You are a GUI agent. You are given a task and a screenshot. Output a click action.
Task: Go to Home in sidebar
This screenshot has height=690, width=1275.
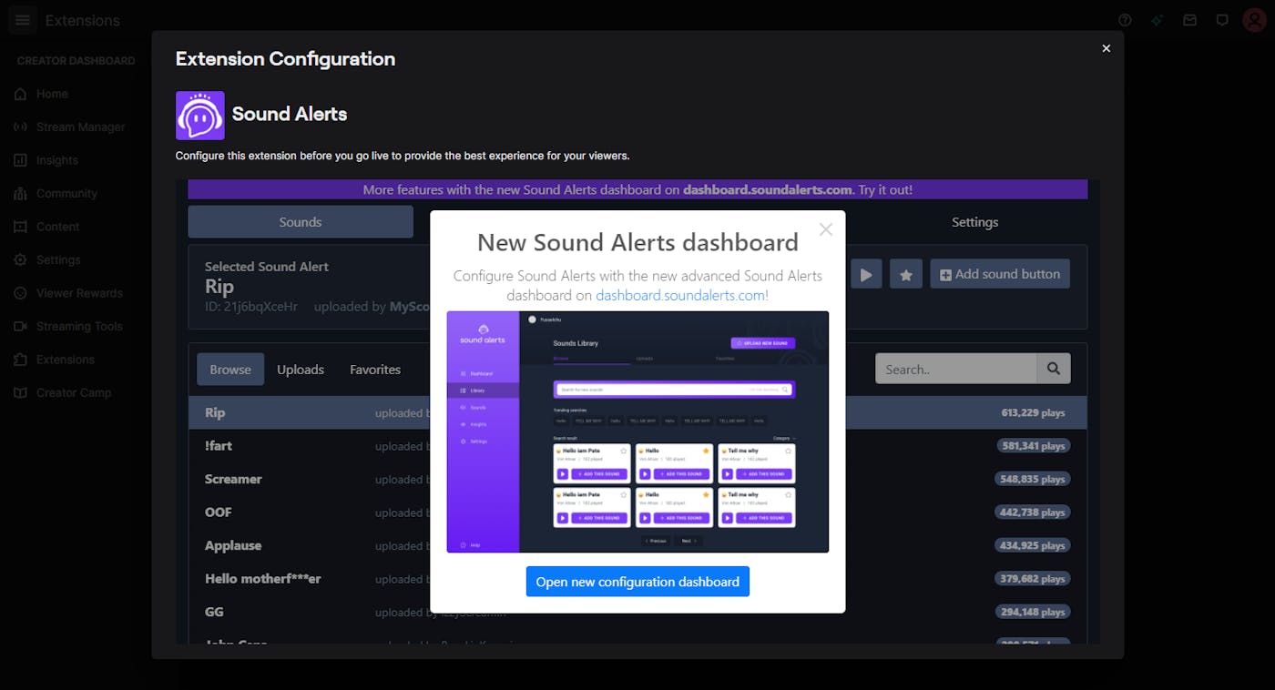(52, 94)
